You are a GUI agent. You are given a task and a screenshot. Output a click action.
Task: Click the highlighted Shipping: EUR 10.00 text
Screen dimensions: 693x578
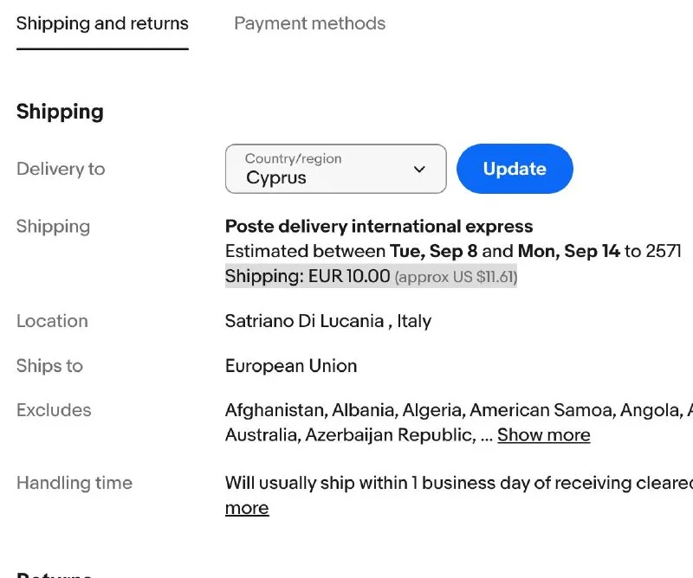coord(308,276)
